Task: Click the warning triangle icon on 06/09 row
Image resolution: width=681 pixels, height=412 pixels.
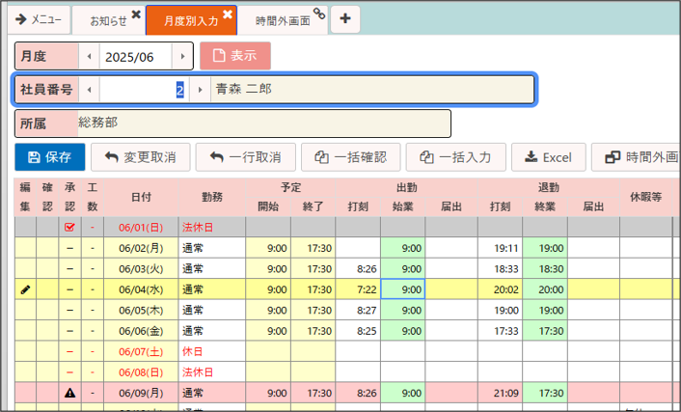Action: 68,394
